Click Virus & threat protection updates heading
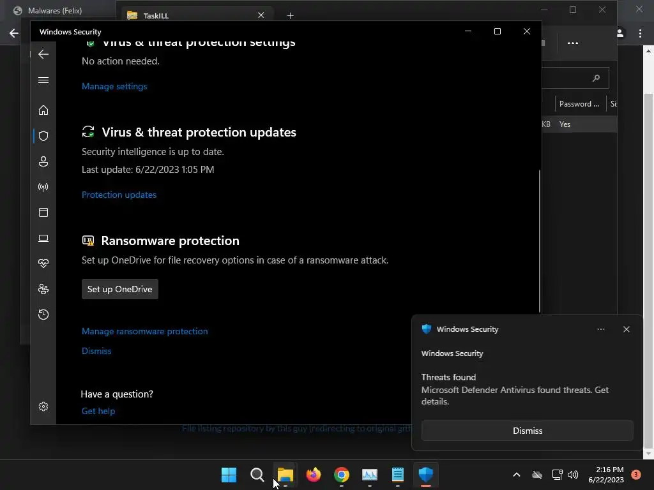This screenshot has width=654, height=490. click(x=199, y=132)
